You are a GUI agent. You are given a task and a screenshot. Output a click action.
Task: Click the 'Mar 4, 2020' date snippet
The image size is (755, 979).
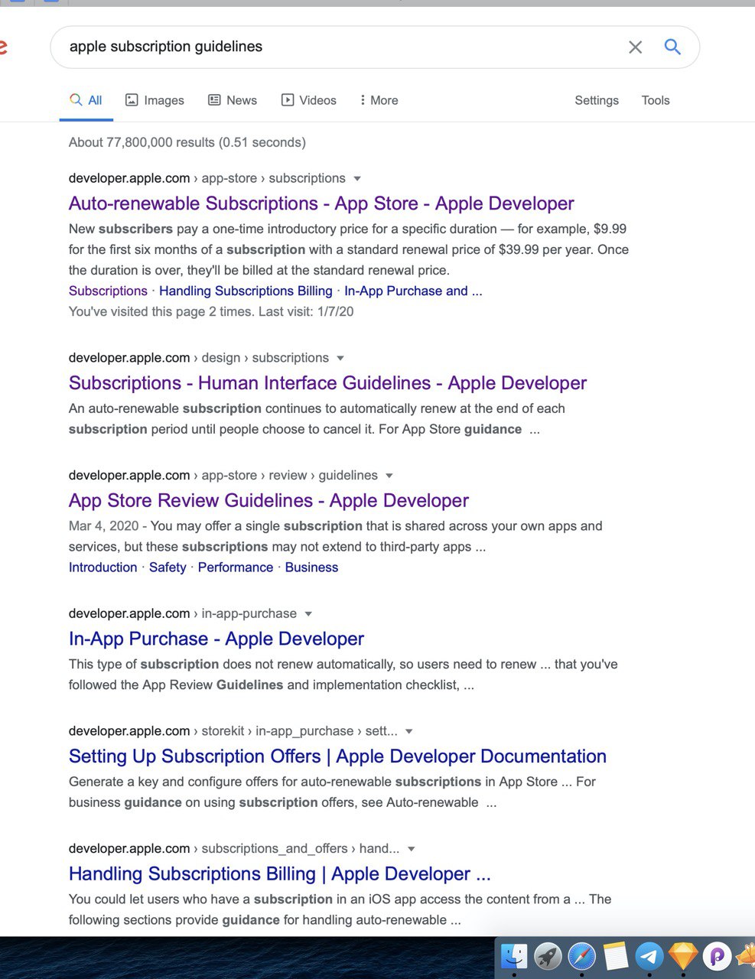coord(104,526)
